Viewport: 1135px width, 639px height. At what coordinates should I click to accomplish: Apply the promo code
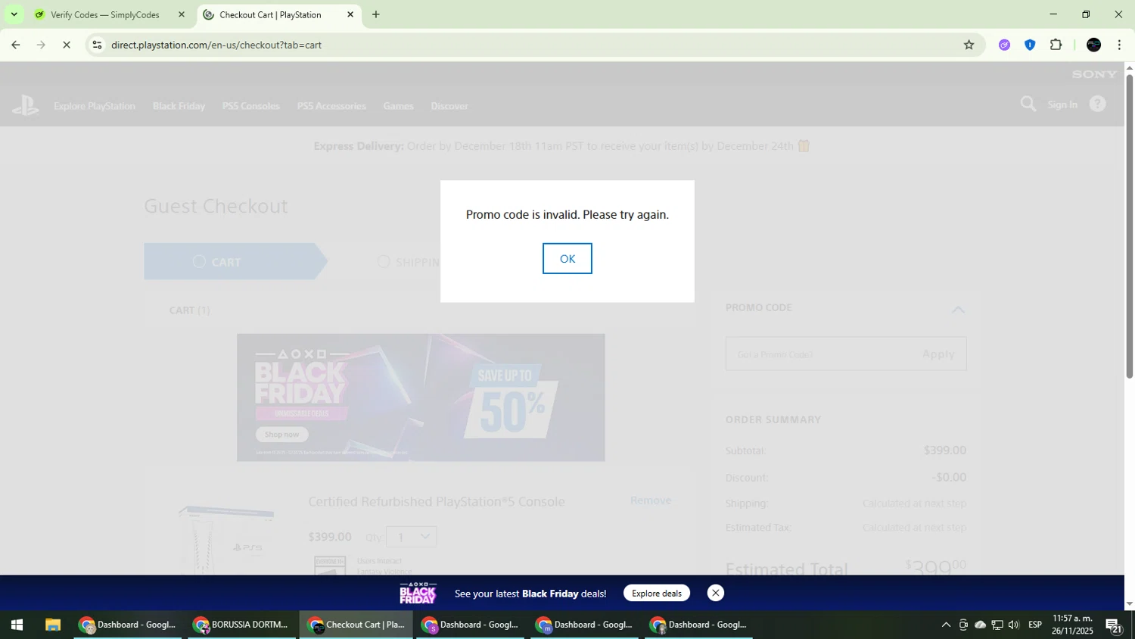point(938,354)
